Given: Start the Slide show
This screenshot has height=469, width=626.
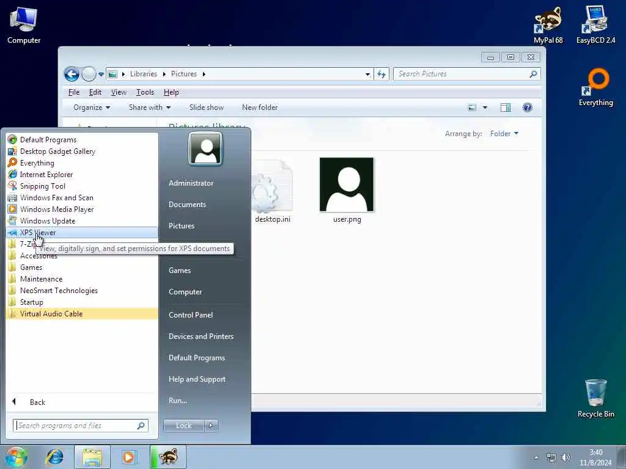Looking at the screenshot, I should (207, 107).
